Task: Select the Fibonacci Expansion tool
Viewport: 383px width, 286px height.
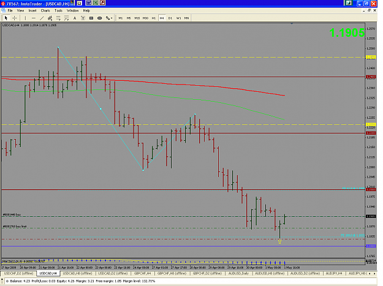Action: (x=66, y=18)
